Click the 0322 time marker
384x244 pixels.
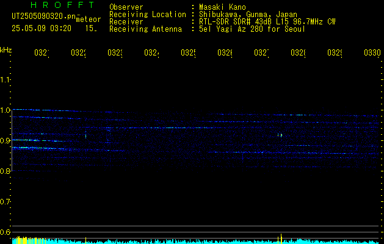tap(78, 53)
